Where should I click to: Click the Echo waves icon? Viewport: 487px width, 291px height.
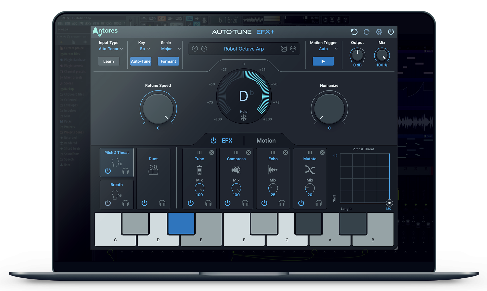(x=273, y=170)
